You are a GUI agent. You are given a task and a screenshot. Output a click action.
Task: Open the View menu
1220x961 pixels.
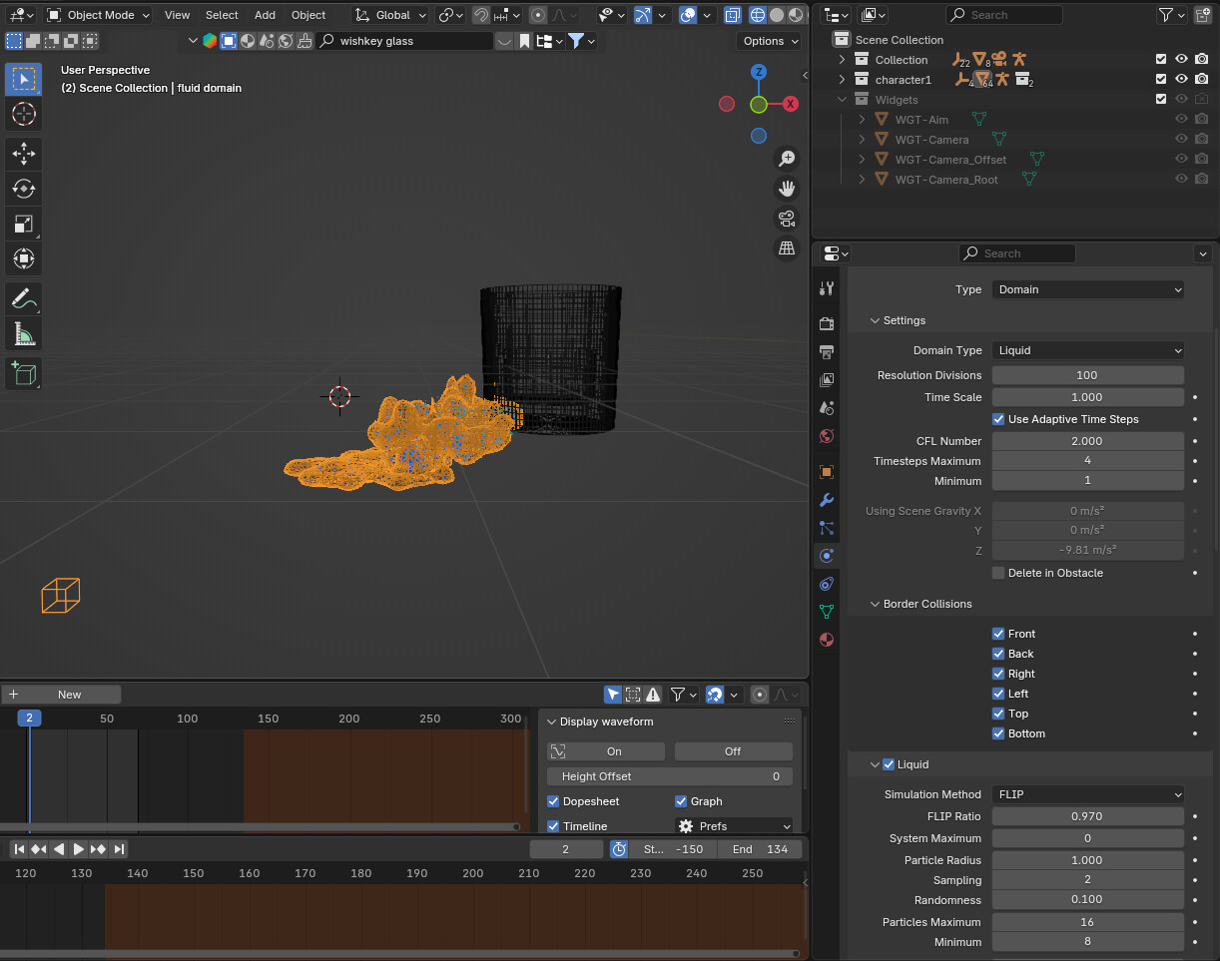coord(178,15)
